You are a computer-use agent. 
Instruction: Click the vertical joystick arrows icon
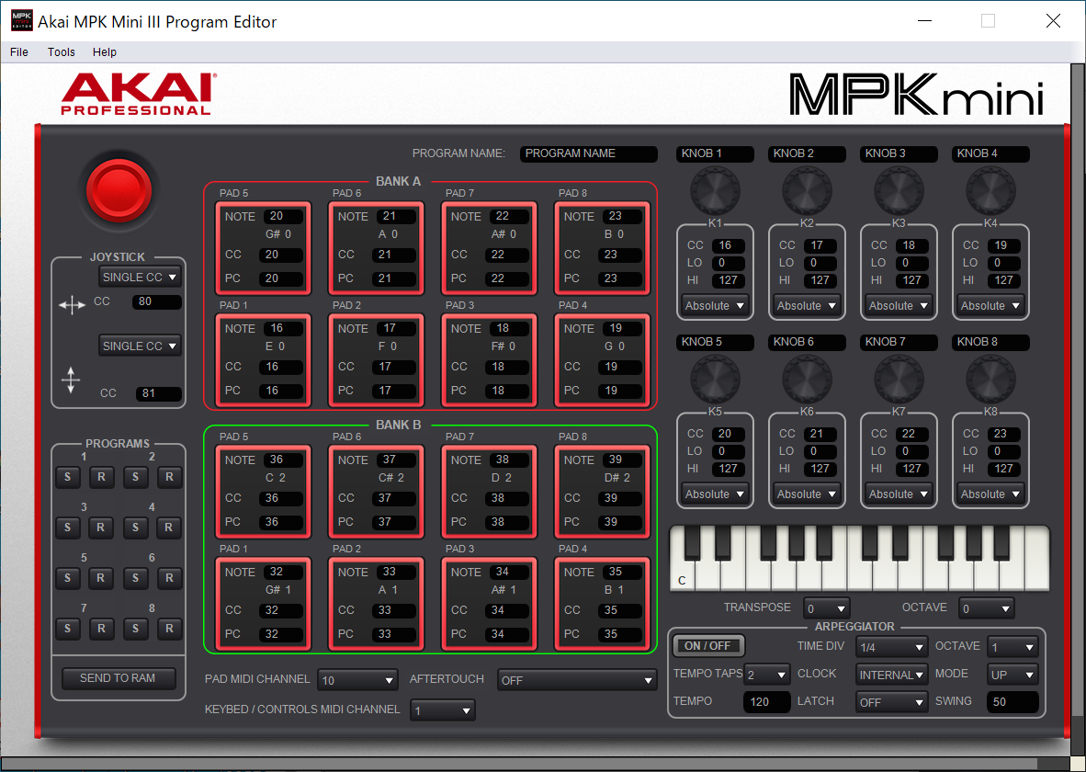71,380
